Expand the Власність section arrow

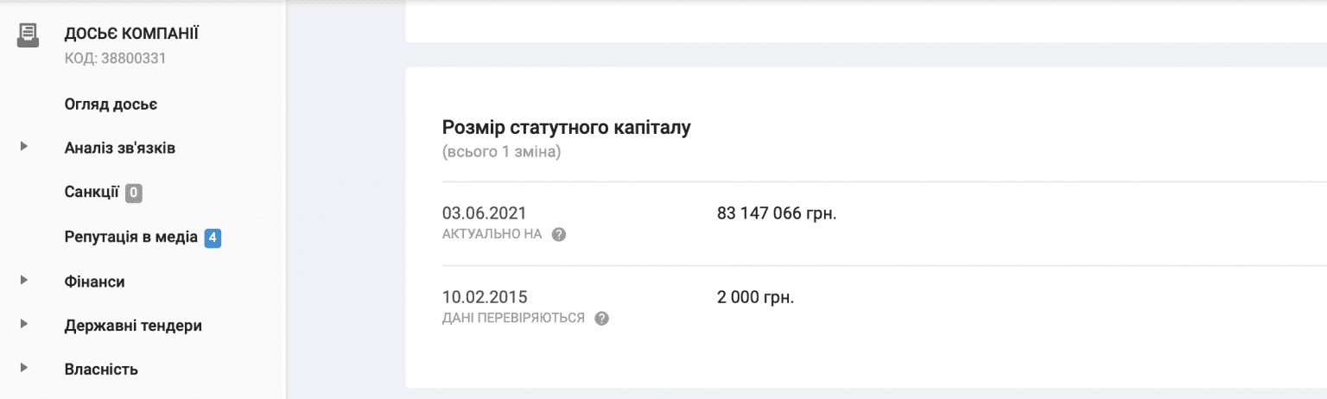[x=24, y=369]
